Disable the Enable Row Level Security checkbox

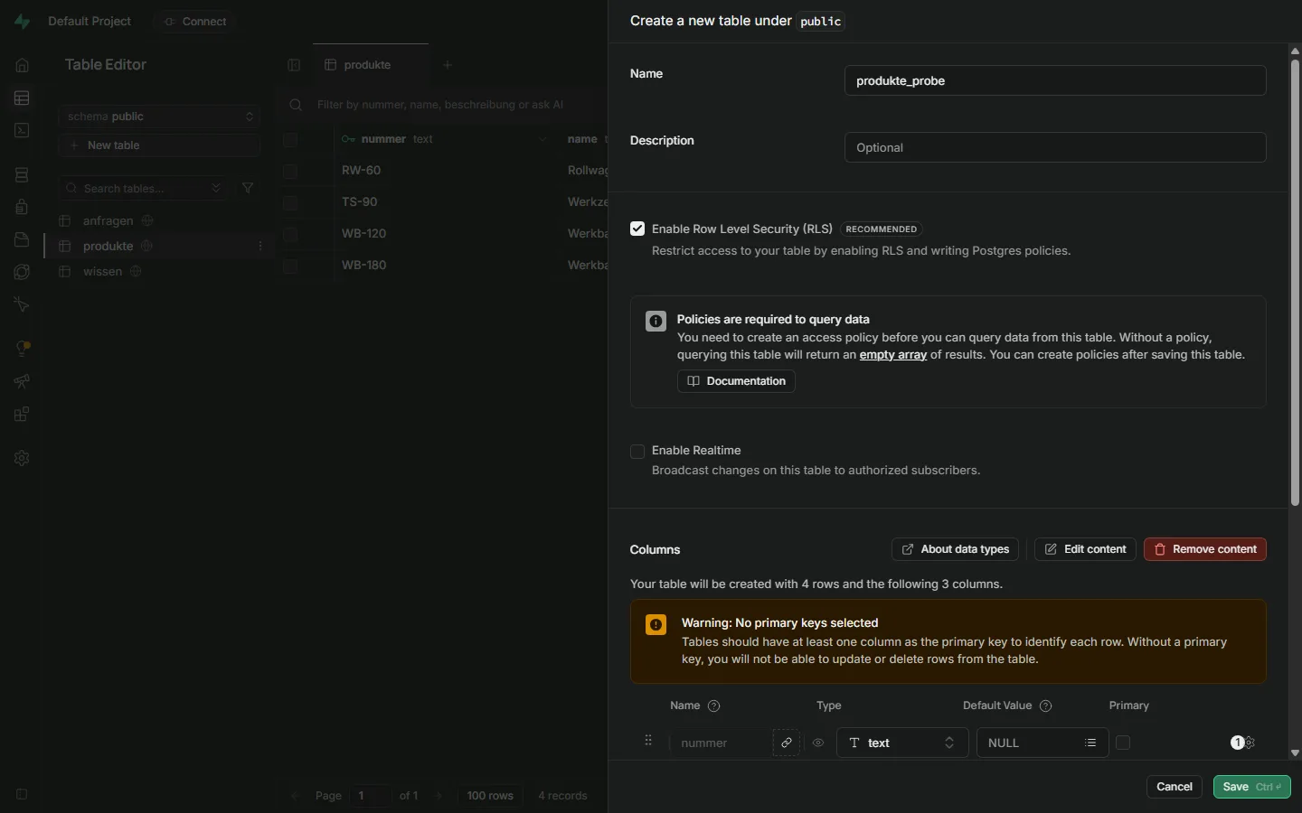pyautogui.click(x=637, y=229)
